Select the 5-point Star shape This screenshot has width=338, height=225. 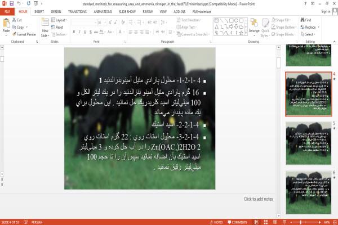click(x=241, y=33)
